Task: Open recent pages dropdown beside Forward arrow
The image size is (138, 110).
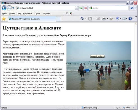Action: [13, 8]
